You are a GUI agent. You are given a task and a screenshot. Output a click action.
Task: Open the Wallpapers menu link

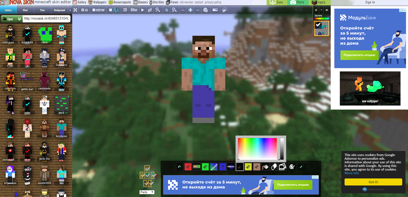click(x=97, y=2)
